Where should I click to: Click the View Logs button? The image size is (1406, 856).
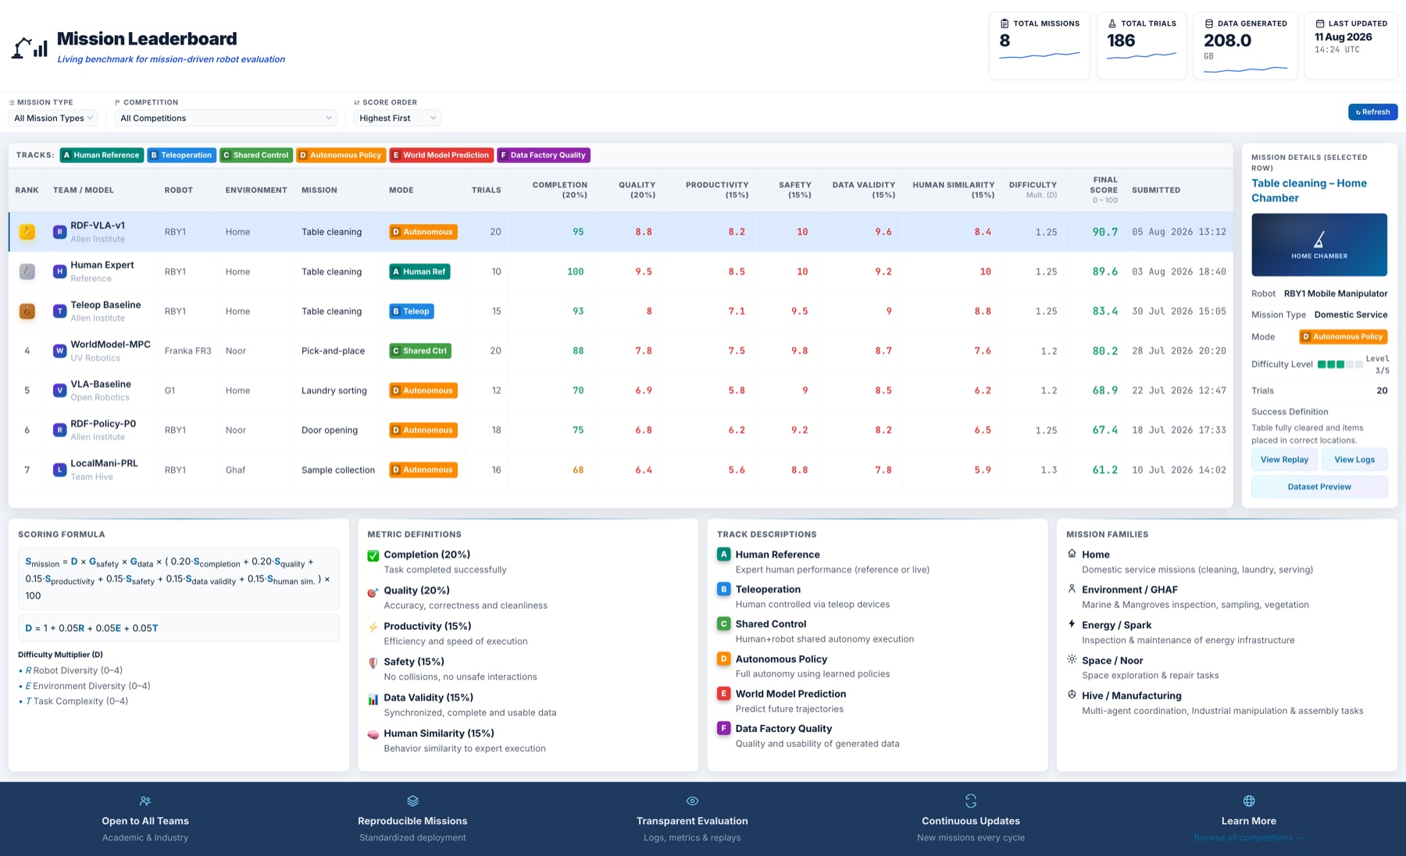coord(1354,460)
